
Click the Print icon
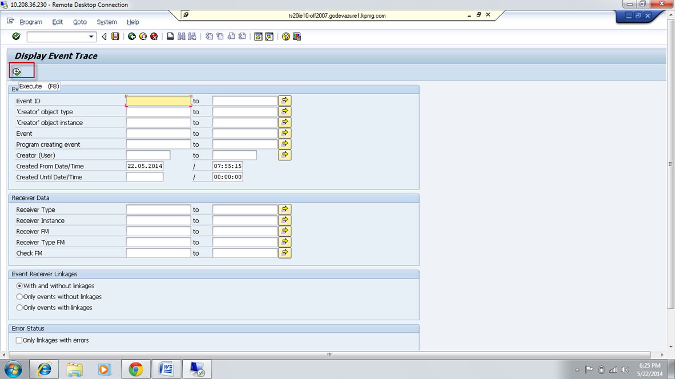point(170,37)
